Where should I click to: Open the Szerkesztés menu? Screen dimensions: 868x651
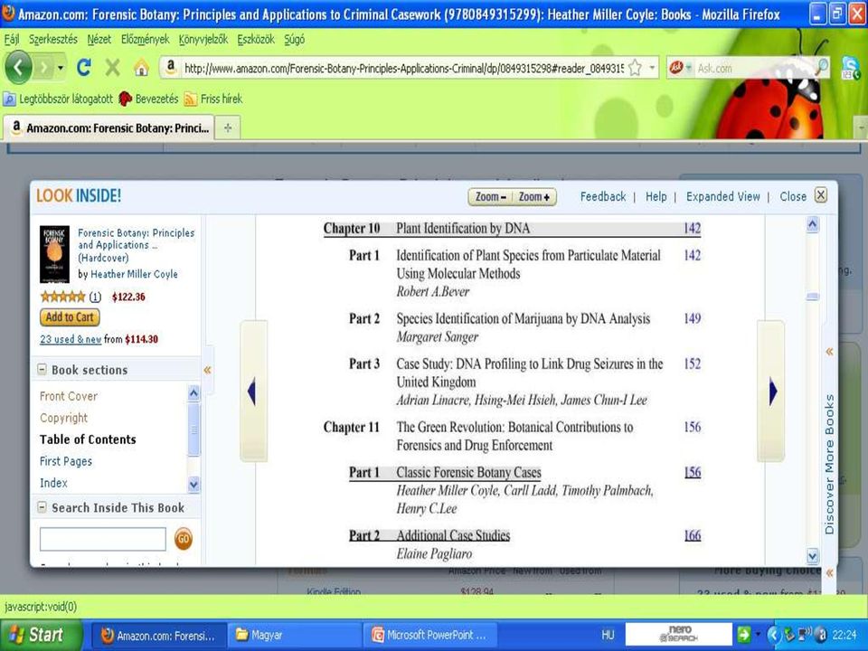(x=53, y=39)
